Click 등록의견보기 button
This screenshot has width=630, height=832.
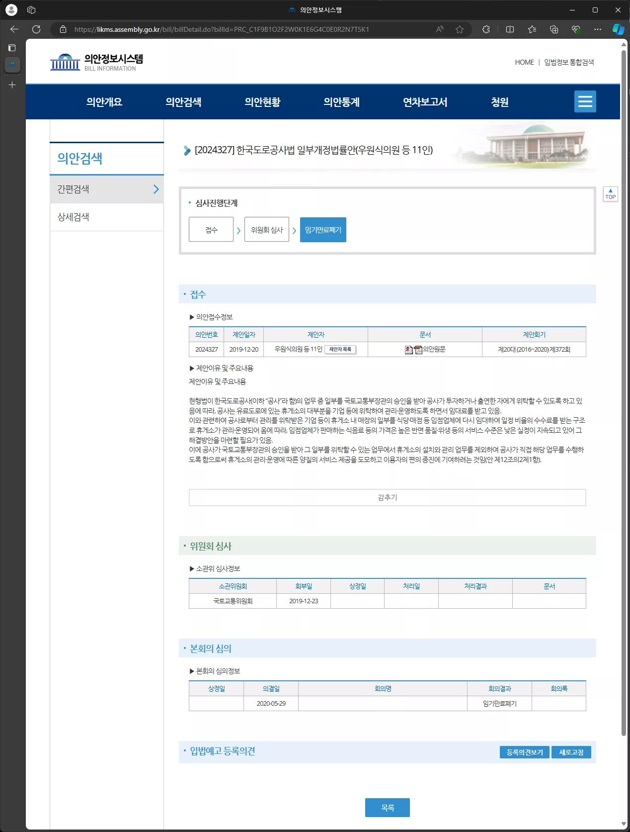[525, 752]
